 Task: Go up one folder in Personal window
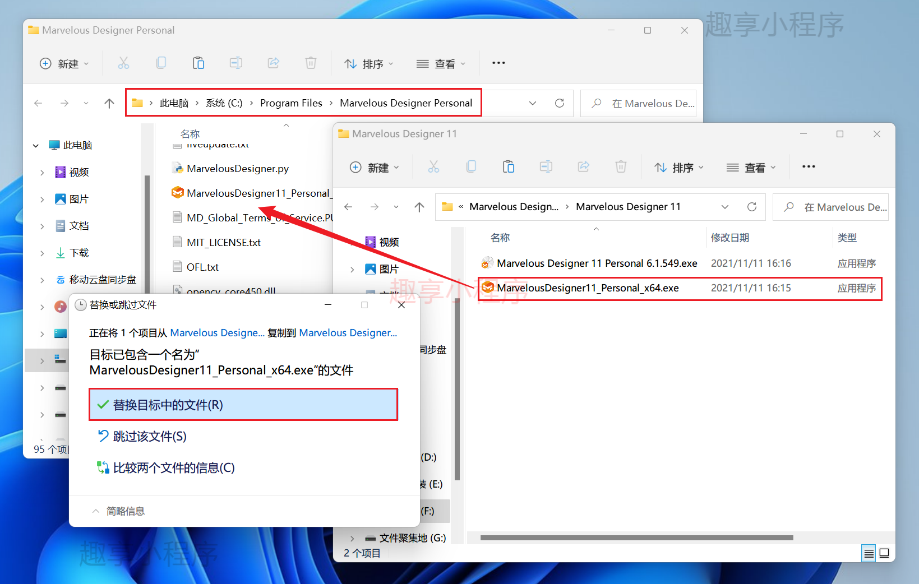tap(109, 103)
